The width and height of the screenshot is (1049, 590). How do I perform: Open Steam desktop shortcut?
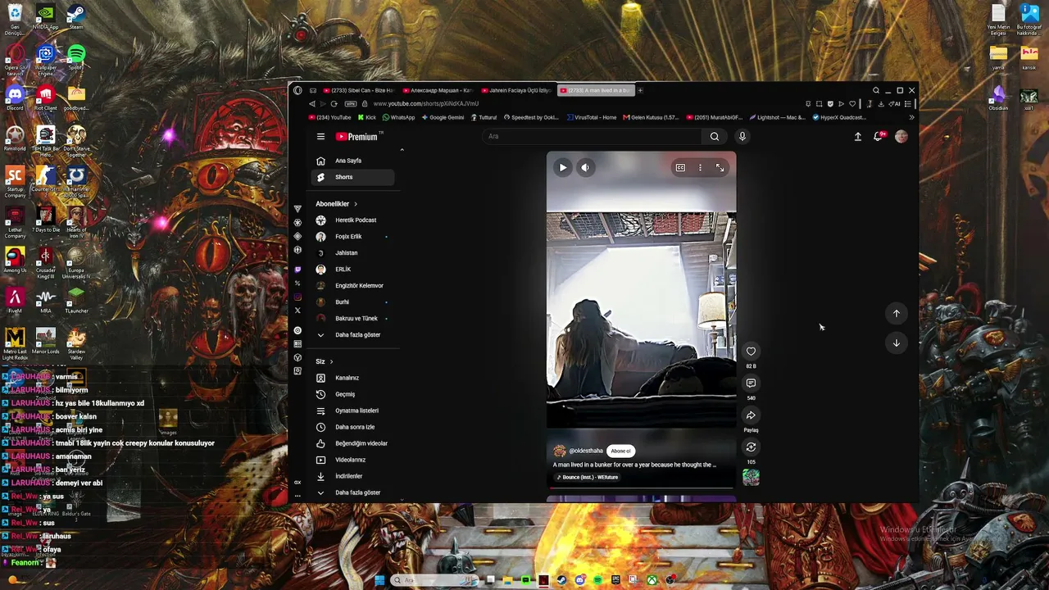coord(76,17)
